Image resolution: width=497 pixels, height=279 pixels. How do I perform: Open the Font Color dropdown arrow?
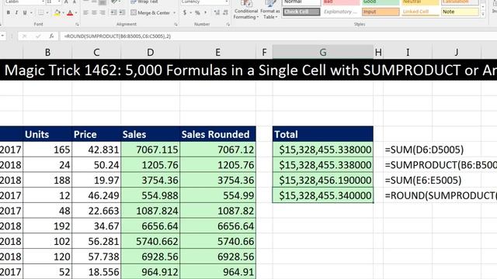[76, 12]
